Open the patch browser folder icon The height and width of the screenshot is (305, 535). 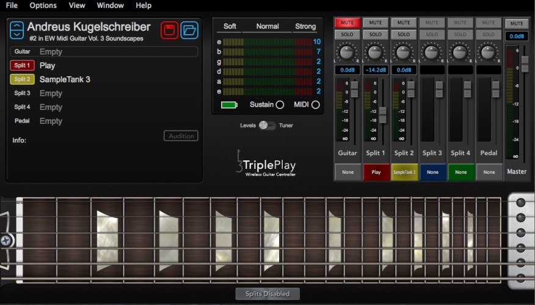(189, 30)
